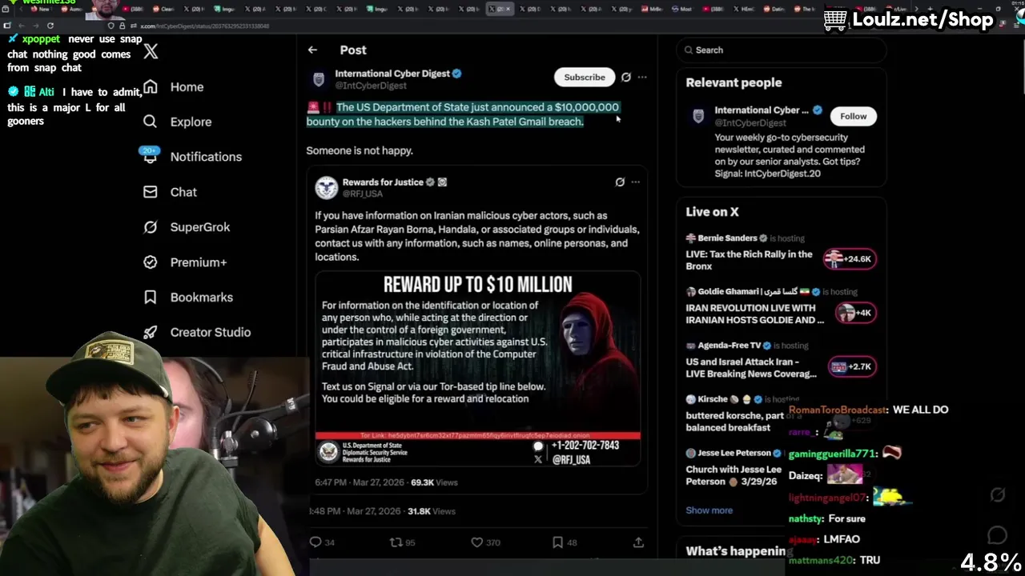Click the Explore magnifier icon
This screenshot has width=1025, height=576.
pos(150,122)
